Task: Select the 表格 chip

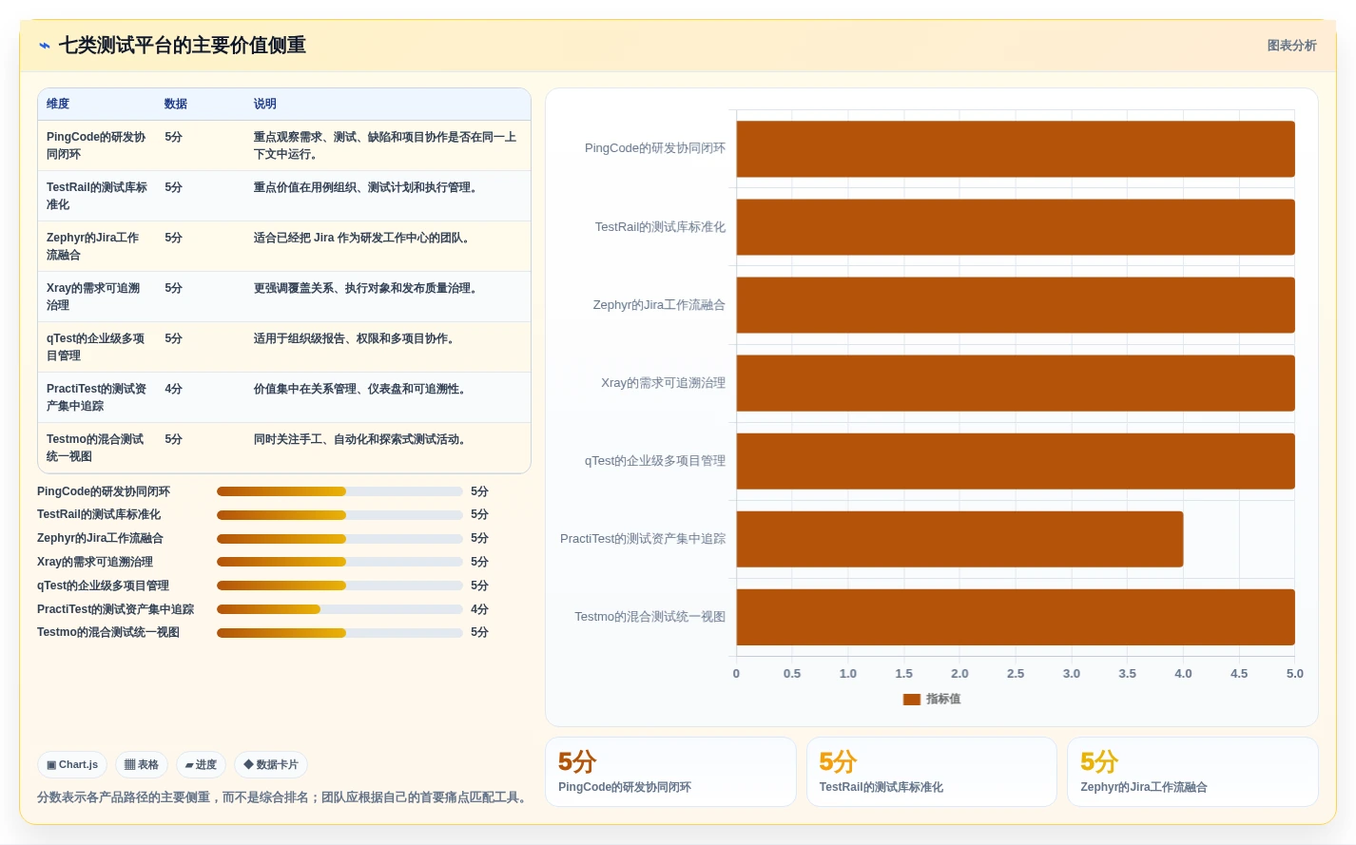Action: 142,764
